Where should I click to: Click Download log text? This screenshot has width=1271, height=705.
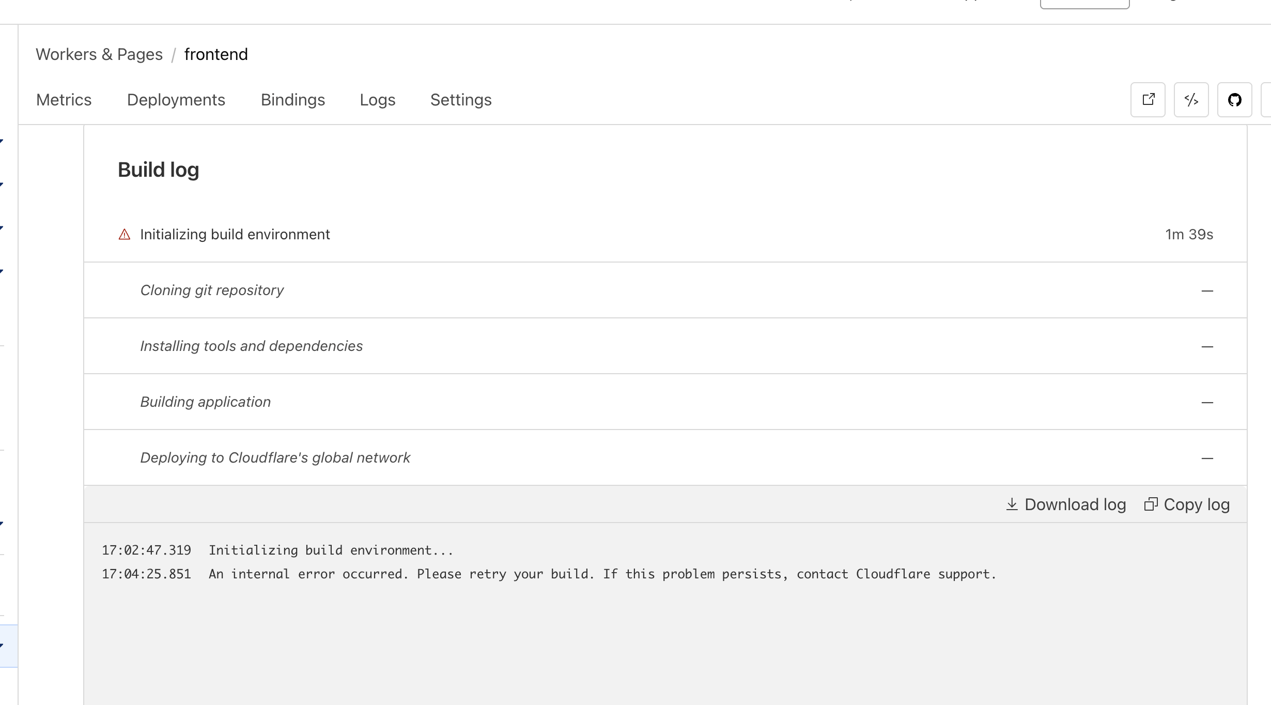tap(1075, 504)
